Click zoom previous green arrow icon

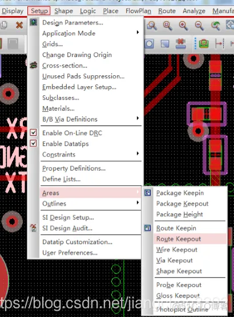tap(215, 26)
